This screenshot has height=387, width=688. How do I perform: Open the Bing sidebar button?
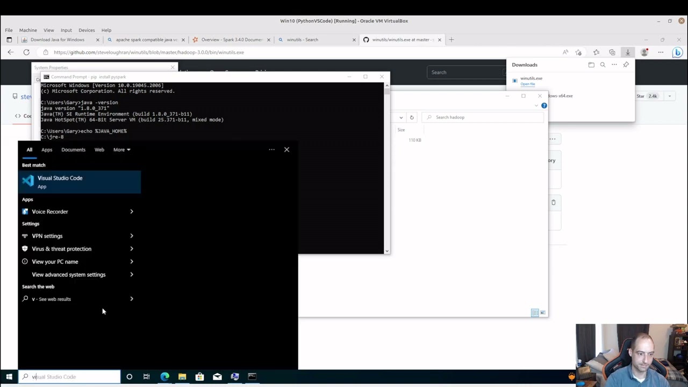tap(677, 52)
